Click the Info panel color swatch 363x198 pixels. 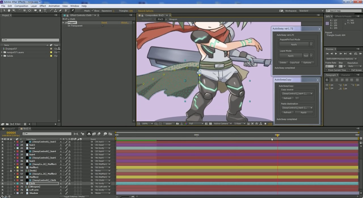click(327, 24)
